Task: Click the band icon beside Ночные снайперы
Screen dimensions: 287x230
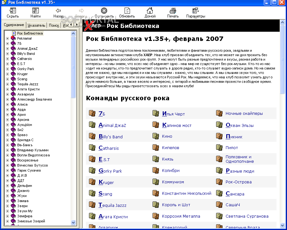Action: tap(219, 114)
